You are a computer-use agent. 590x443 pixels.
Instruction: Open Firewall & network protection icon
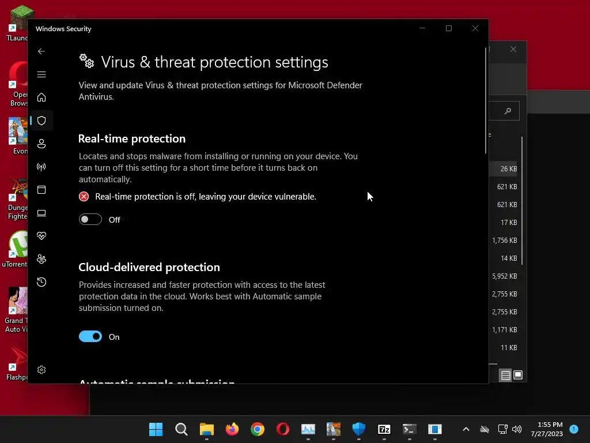coord(41,167)
